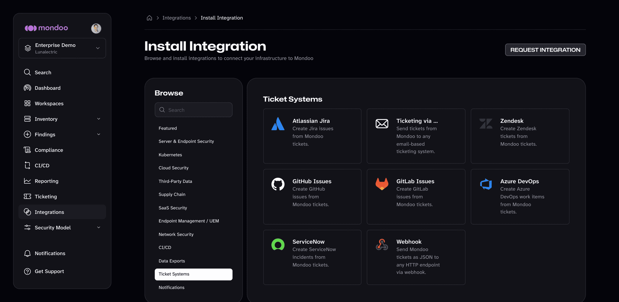Open the Ticketing via email title
The width and height of the screenshot is (619, 302).
coord(417,121)
